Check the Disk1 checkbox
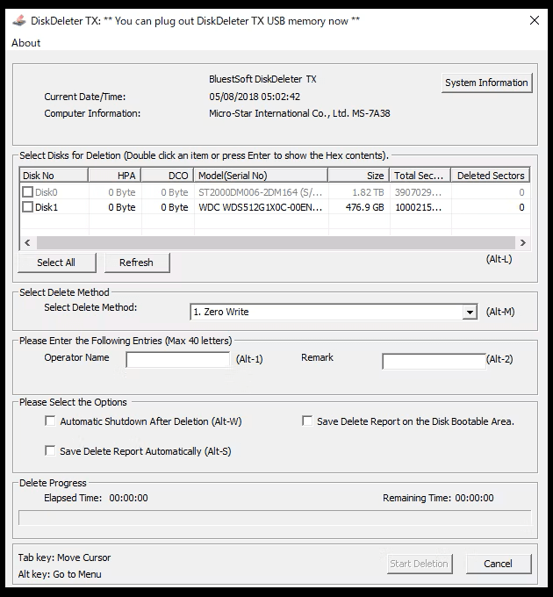The width and height of the screenshot is (553, 597). point(28,207)
